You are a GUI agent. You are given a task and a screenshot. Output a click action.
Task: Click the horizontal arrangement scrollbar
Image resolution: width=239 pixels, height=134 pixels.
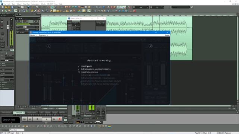136,106
